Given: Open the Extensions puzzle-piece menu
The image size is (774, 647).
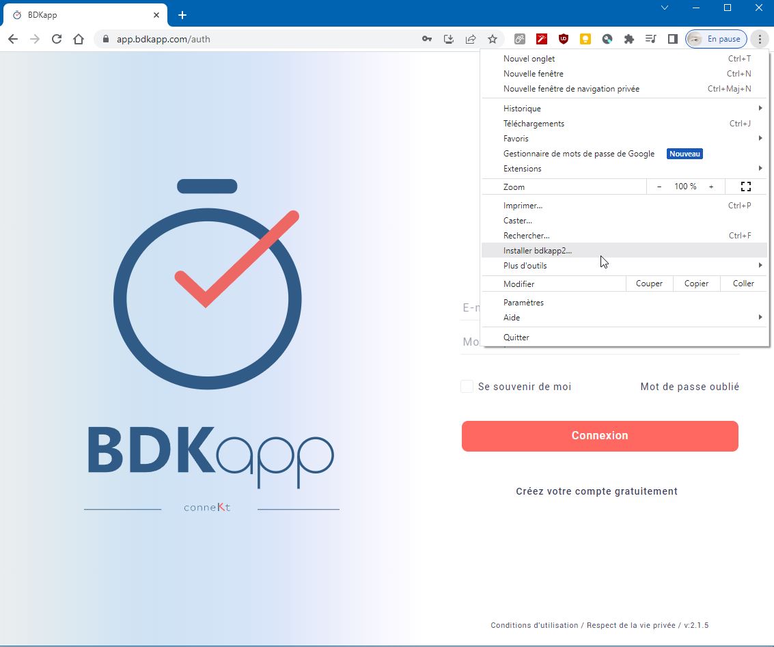Looking at the screenshot, I should click(629, 39).
